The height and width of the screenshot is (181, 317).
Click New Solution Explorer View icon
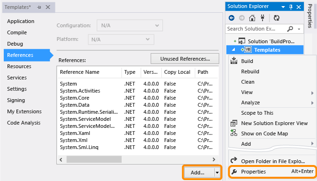point(234,123)
